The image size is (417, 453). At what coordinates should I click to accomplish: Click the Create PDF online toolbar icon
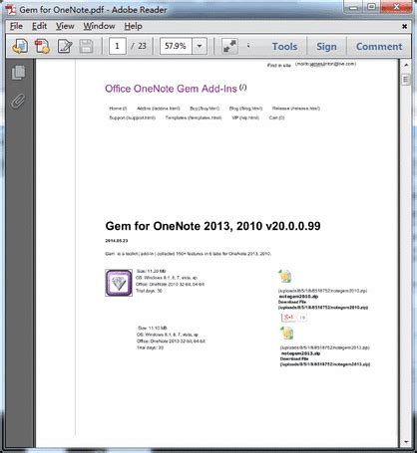pos(20,46)
